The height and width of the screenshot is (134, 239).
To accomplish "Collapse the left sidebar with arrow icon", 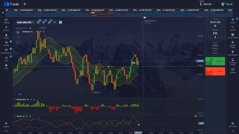I will (6, 131).
